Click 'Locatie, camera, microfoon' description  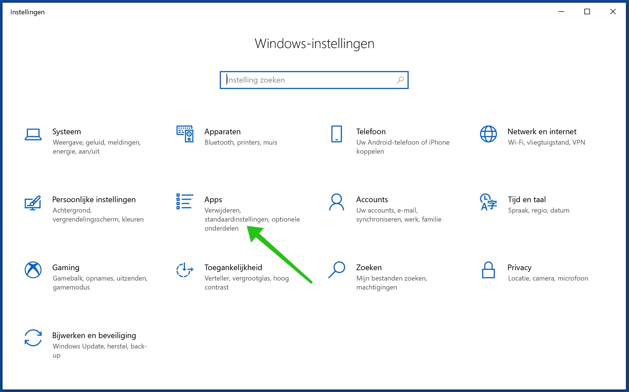tap(548, 278)
